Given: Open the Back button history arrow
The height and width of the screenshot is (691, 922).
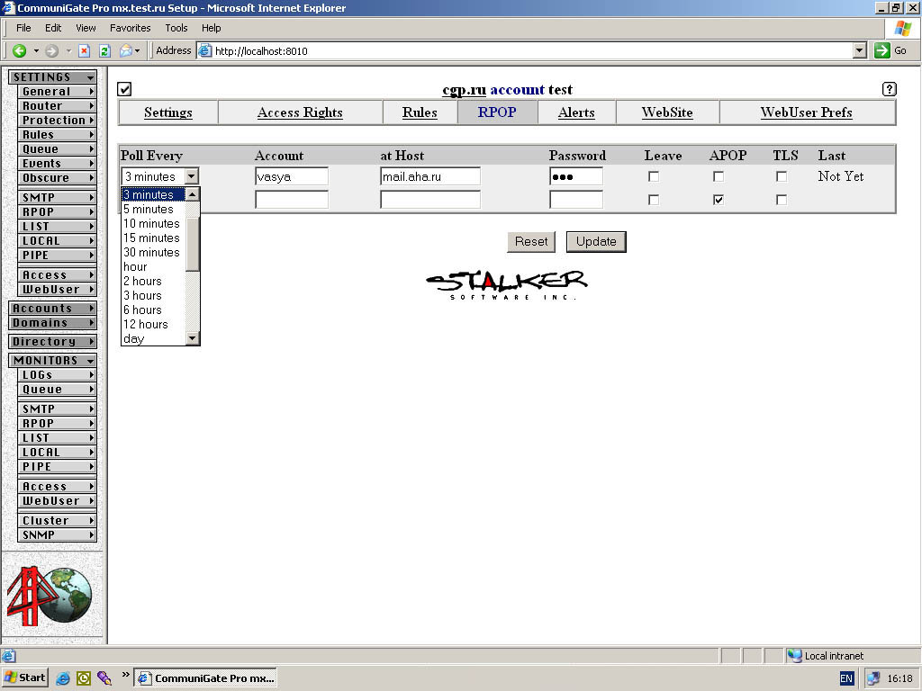Looking at the screenshot, I should tap(36, 51).
